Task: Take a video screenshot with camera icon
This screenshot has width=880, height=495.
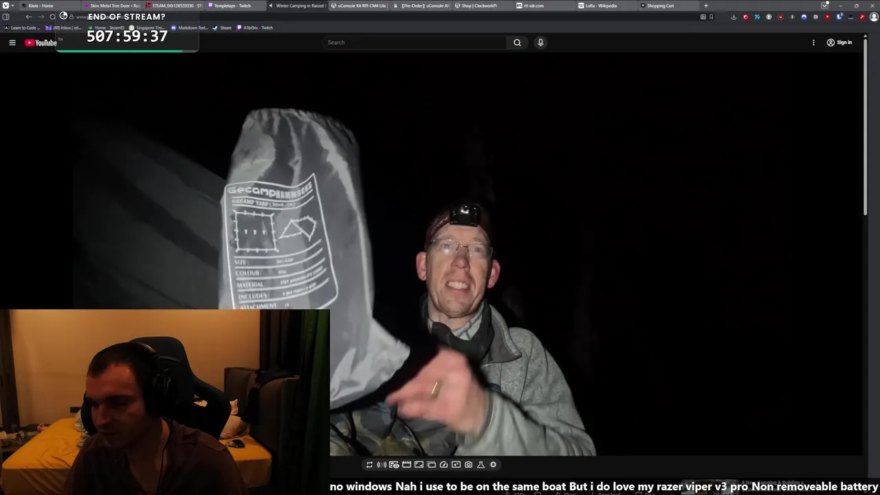Action: (x=468, y=465)
